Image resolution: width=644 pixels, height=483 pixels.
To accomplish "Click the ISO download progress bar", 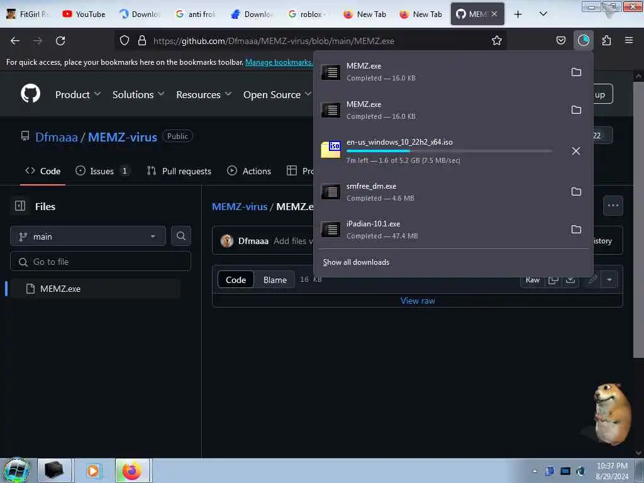I will coord(449,151).
